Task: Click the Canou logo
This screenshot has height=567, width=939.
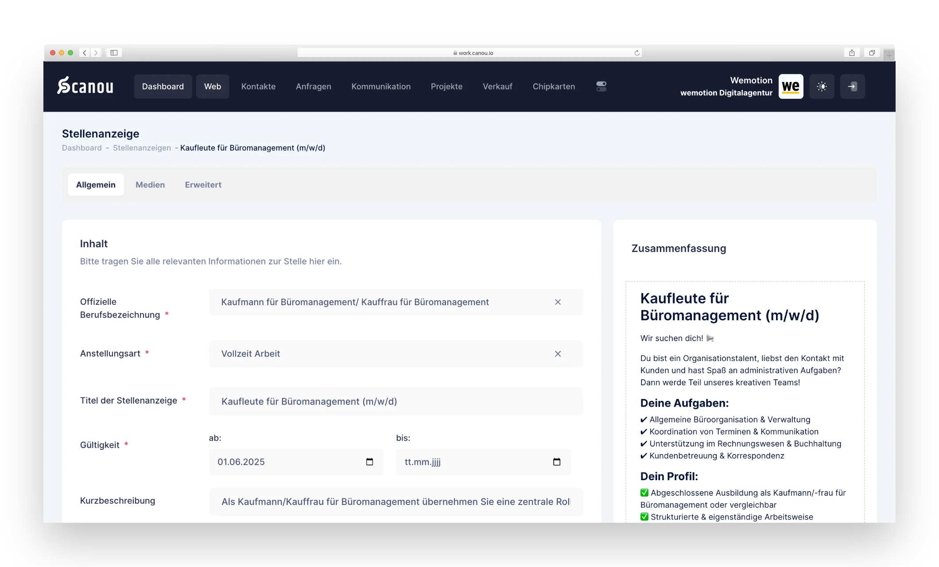Action: pos(85,86)
